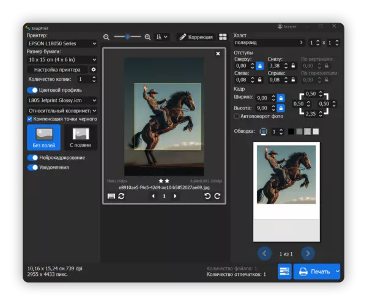367x304 pixels.
Task: Decrease copies with left triangle arrow
Action: tap(154, 196)
